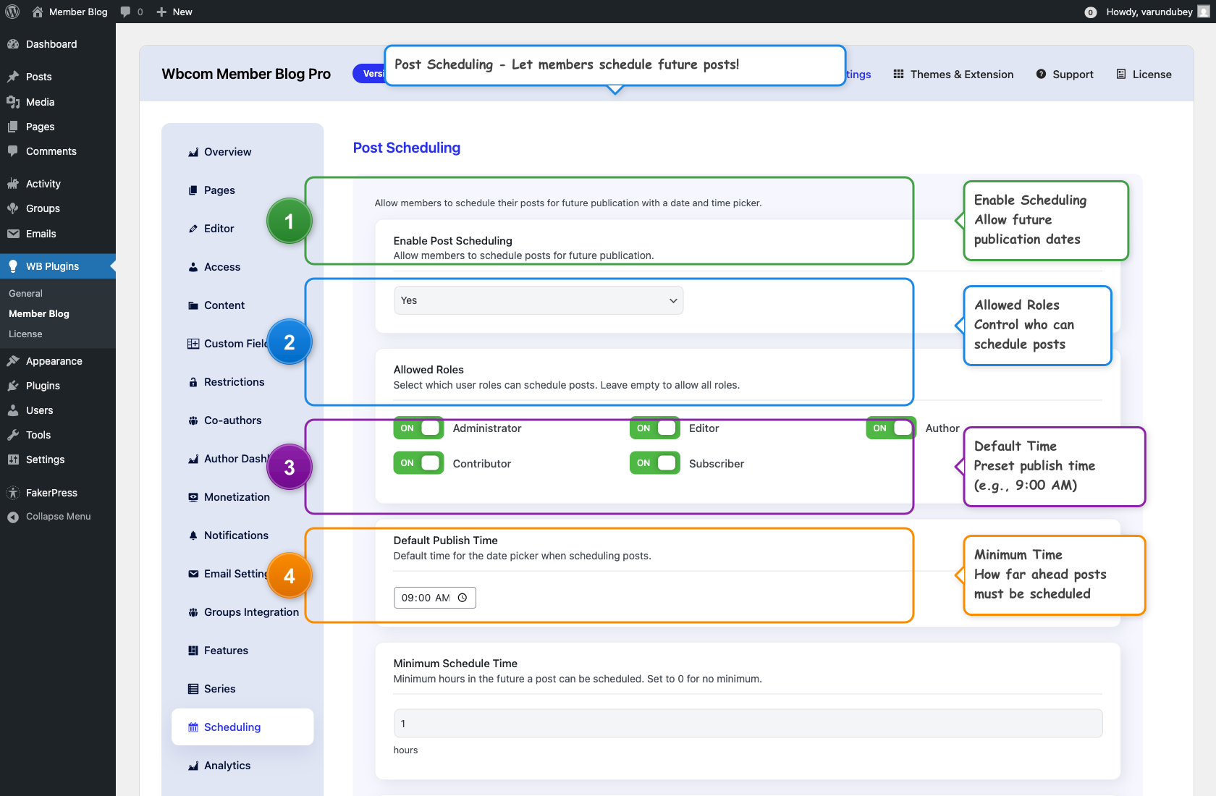Click the Groups icon in sidebar

(x=13, y=208)
